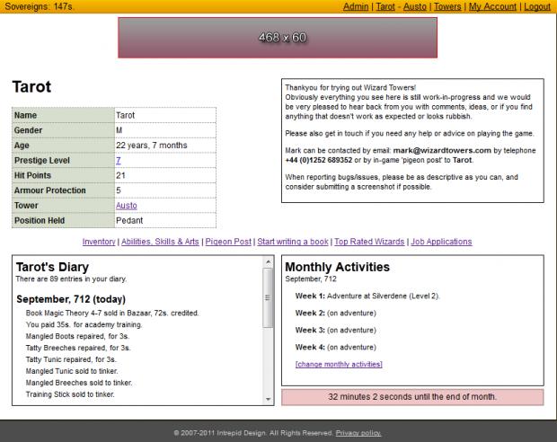Go to Abilities, Skills & Arts
This screenshot has width=557, height=442.
coord(160,242)
